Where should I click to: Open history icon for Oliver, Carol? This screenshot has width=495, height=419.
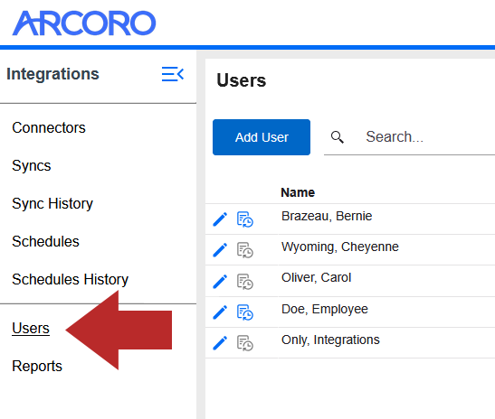coord(245,282)
